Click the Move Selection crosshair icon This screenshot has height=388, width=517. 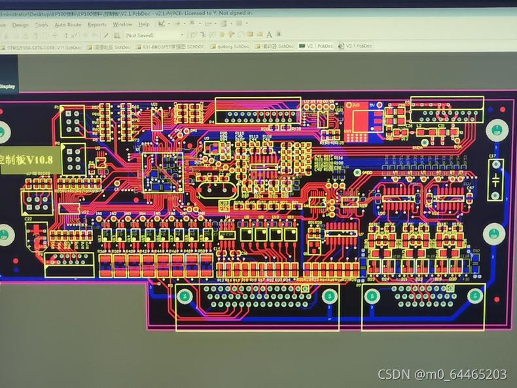pyautogui.click(x=55, y=36)
